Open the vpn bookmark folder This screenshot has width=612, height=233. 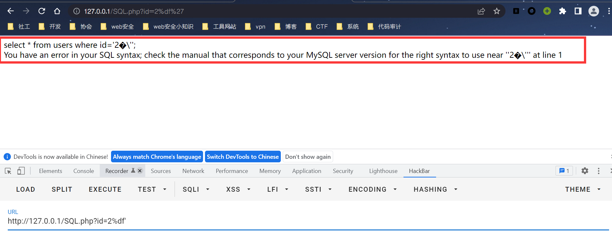tap(255, 26)
